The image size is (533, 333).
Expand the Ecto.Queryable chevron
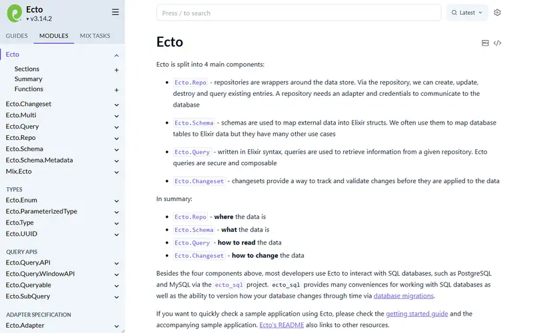pos(117,286)
